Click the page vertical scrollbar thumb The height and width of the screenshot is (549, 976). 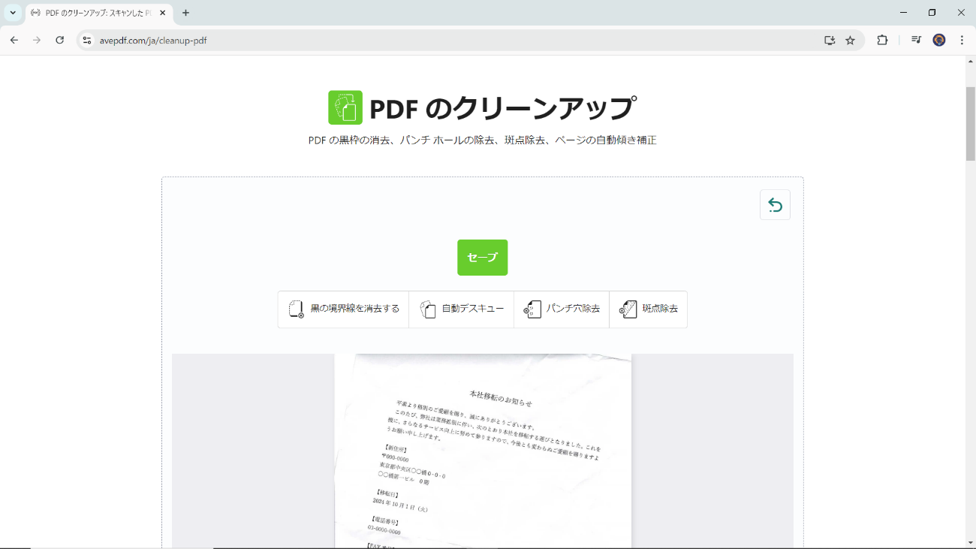(x=970, y=123)
